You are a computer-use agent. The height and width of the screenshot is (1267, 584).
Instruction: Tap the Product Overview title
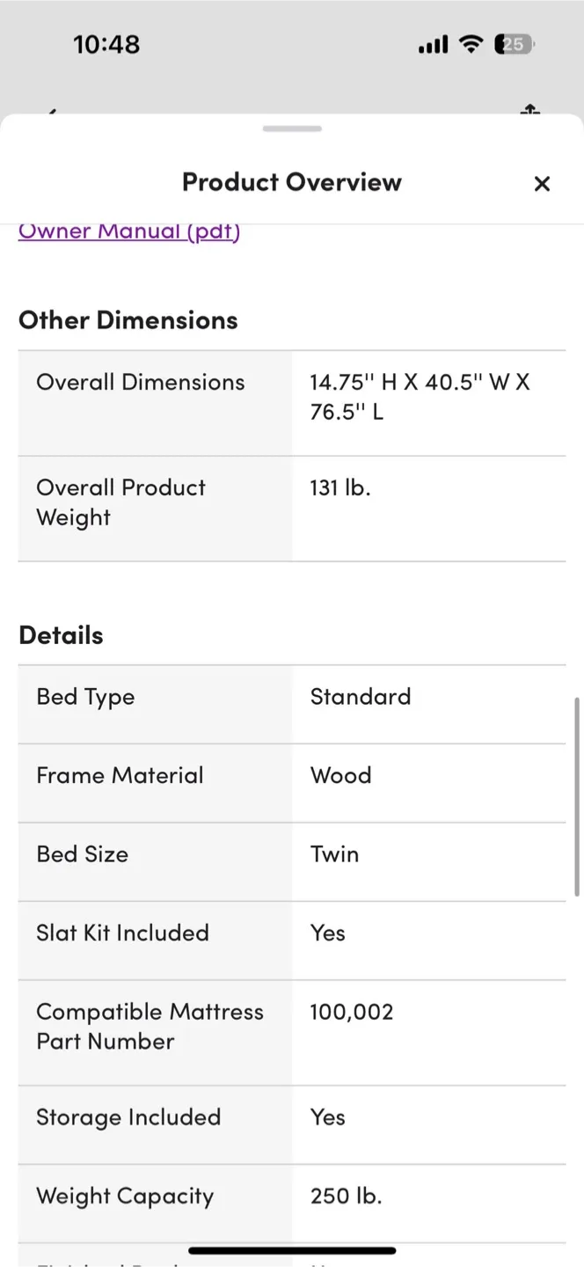[x=291, y=182]
